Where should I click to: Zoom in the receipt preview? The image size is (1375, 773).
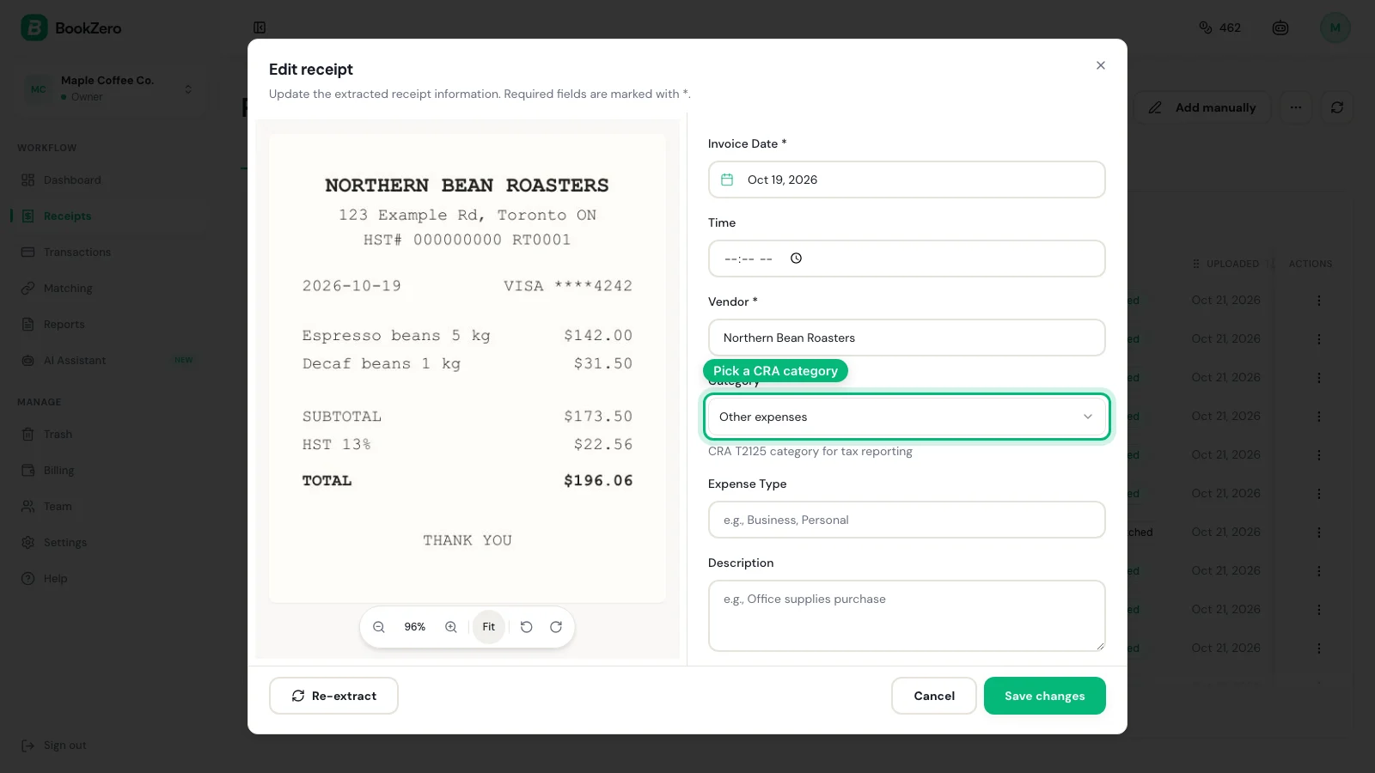click(450, 627)
